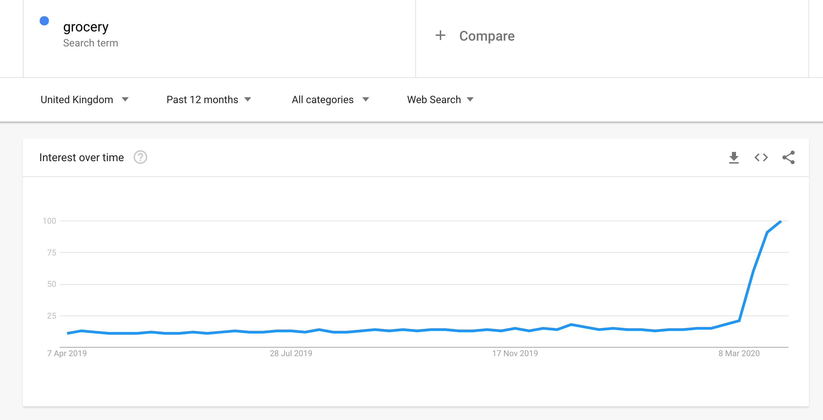Viewport: 823px width, 420px height.
Task: Click the Interest over time heading
Action: [x=82, y=157]
